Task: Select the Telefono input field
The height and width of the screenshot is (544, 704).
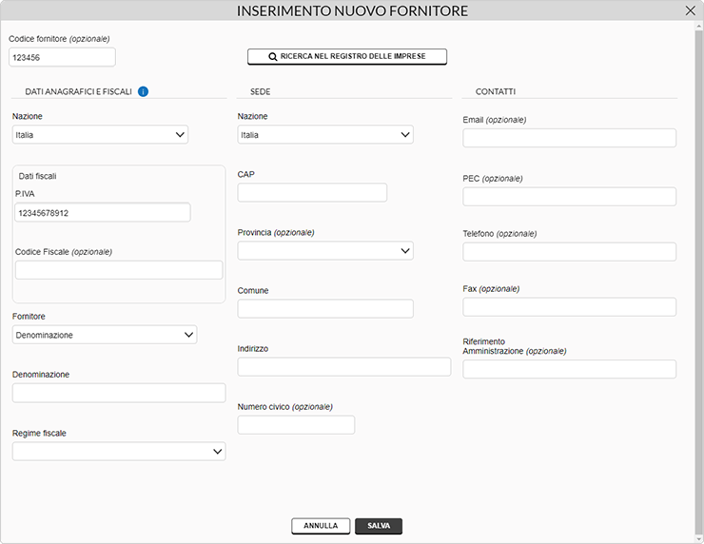Action: 569,252
